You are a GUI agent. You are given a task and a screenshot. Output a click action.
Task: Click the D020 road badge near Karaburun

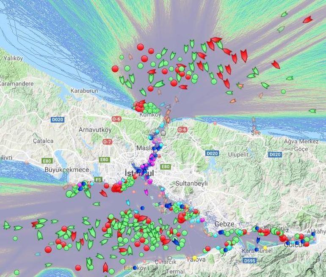[58, 120]
